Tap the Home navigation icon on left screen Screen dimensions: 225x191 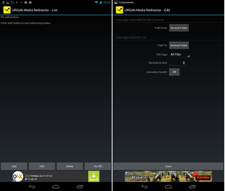click(56, 187)
